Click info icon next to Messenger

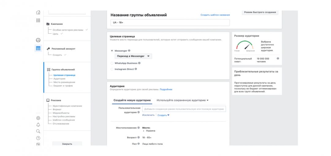tap(129, 50)
